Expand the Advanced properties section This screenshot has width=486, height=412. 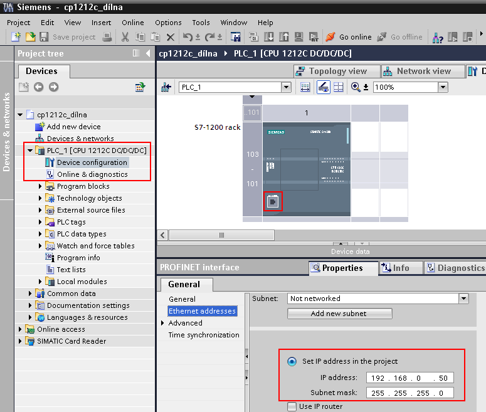click(162, 323)
